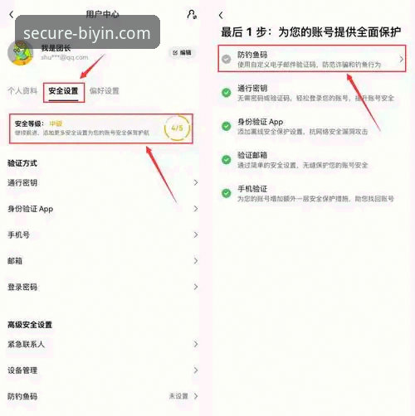
Task: Open 防钓鱼码 未设置 entry at bottom
Action: pos(103,396)
